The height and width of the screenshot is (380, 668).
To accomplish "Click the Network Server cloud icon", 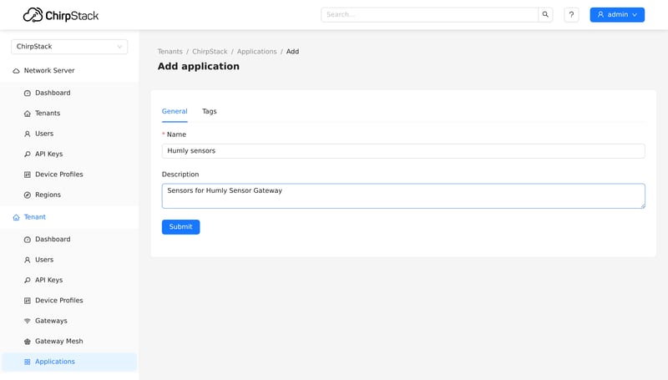I will click(16, 71).
